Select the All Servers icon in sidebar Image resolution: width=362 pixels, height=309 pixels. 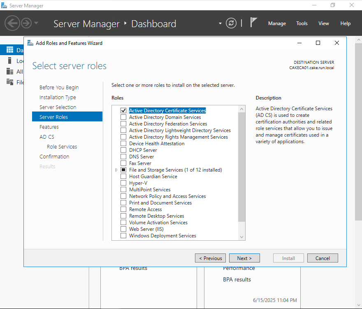pos(10,71)
